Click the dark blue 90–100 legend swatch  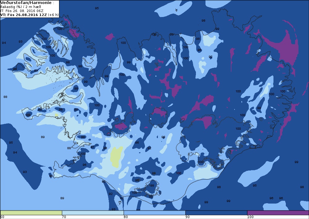click(x=216, y=213)
